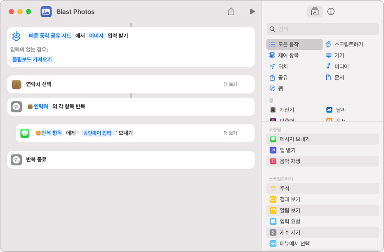The height and width of the screenshot is (252, 384).
Task: Click 빠른 동작 공유 시트 token
Action: (x=50, y=36)
